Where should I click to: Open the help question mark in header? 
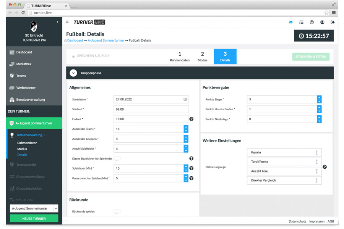312,22
